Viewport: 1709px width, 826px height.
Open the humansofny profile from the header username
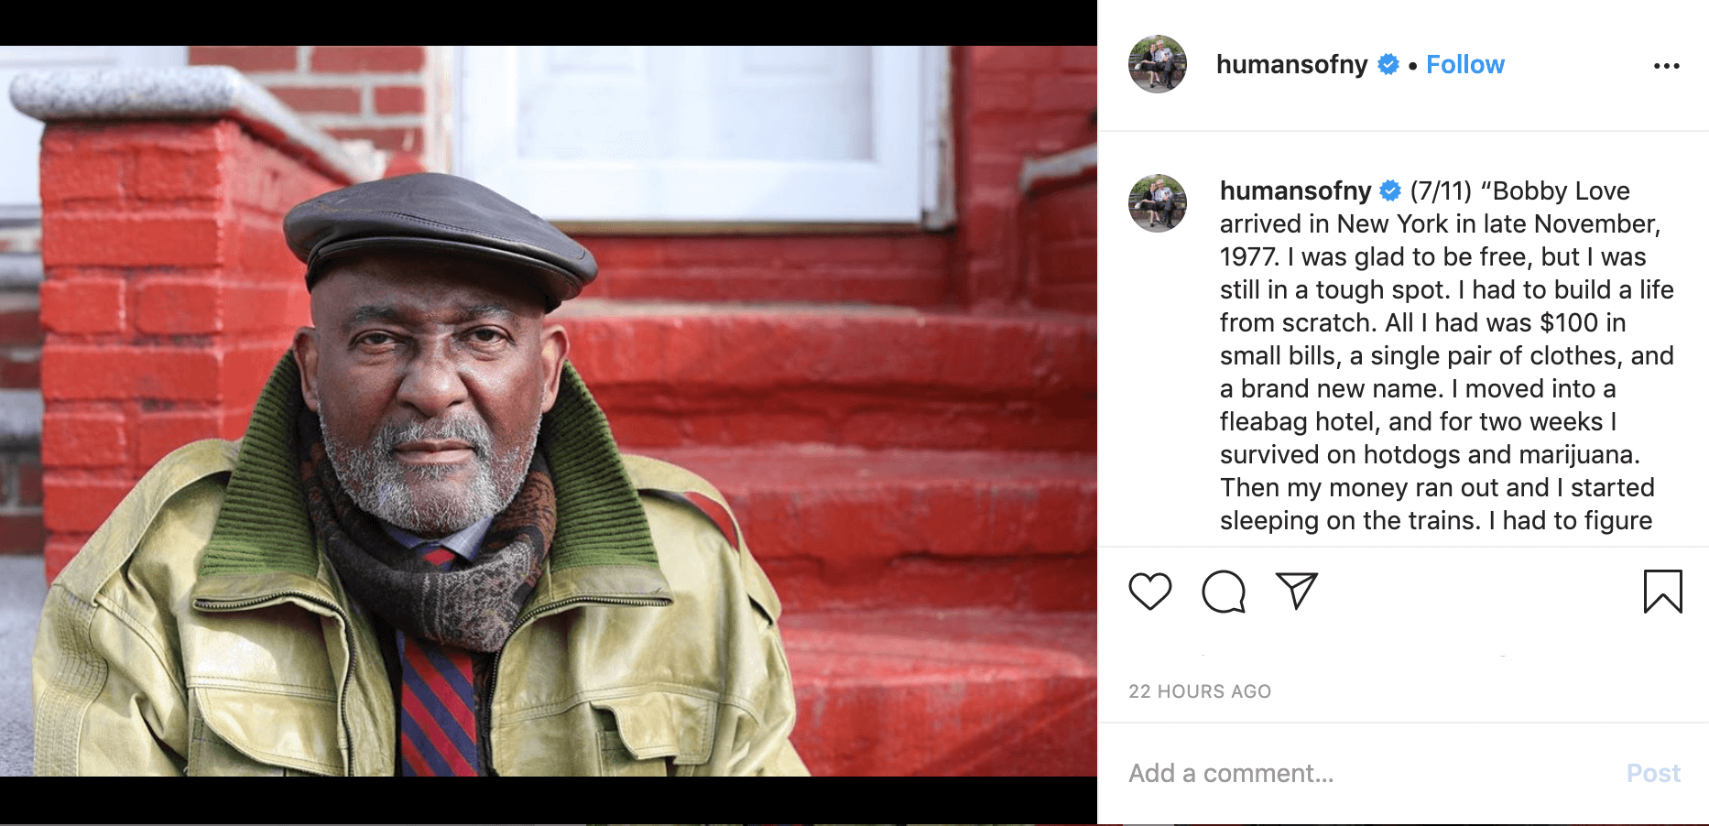1291,64
